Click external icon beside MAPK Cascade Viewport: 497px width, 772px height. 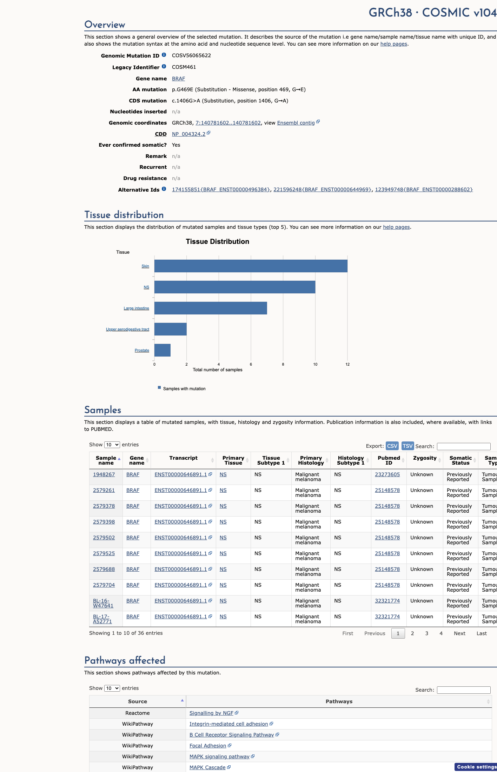pyautogui.click(x=229, y=767)
